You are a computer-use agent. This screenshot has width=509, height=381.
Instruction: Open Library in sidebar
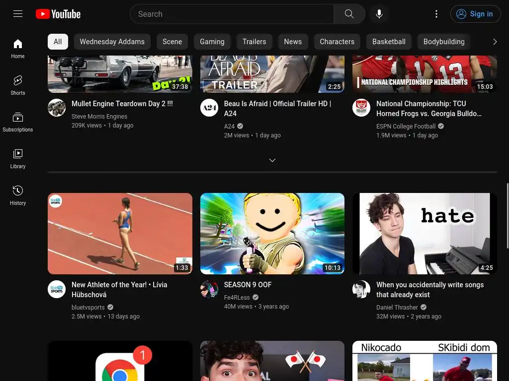click(18, 159)
